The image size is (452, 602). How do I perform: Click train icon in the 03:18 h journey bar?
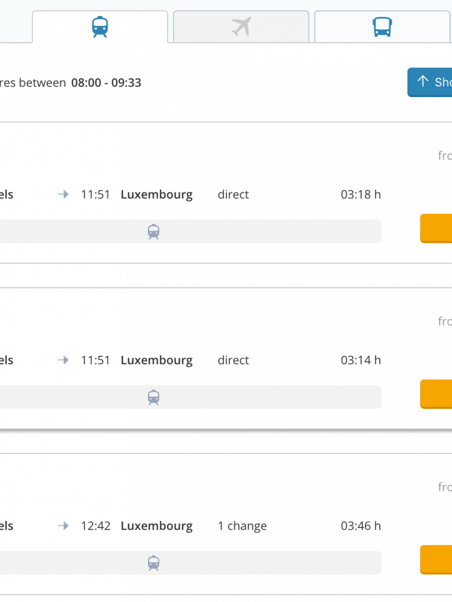click(153, 232)
